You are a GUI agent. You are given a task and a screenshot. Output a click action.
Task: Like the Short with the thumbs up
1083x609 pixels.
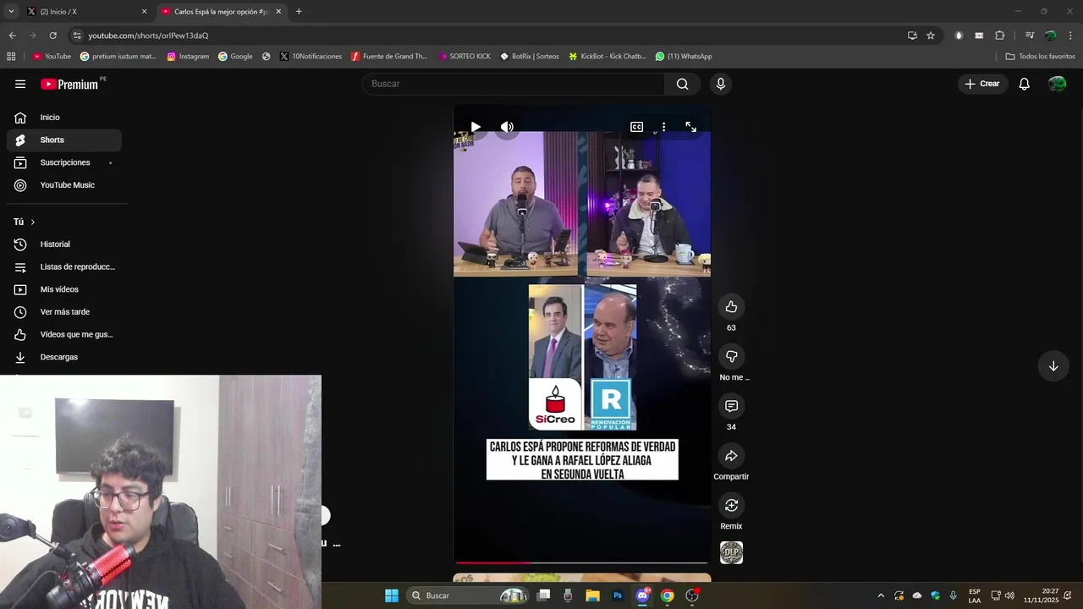pyautogui.click(x=731, y=307)
